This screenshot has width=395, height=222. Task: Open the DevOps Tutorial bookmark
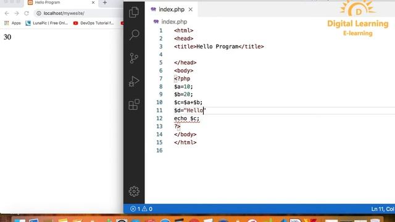pyautogui.click(x=93, y=23)
